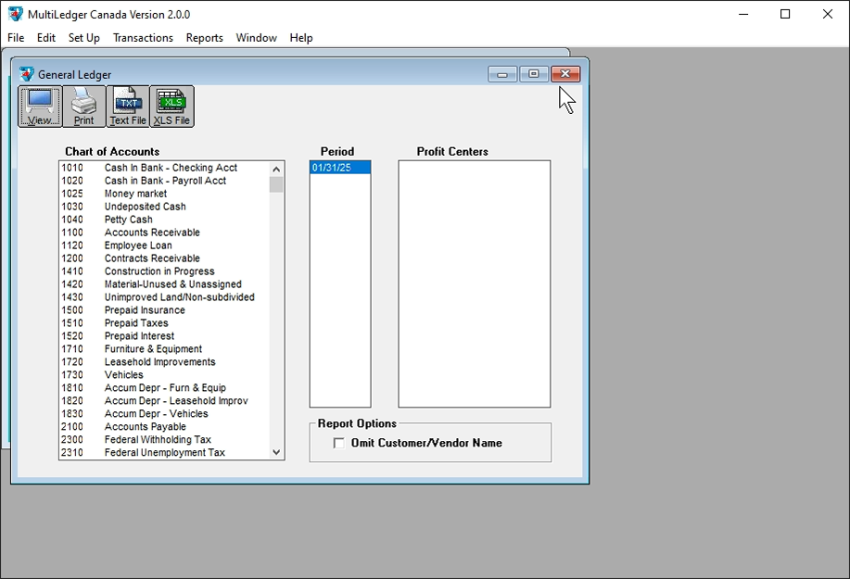This screenshot has width=850, height=579.
Task: Minimize the General Ledger window
Action: (x=501, y=74)
